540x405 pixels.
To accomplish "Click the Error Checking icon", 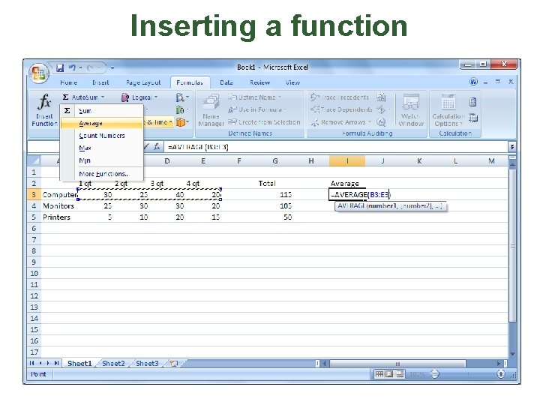I will click(x=381, y=109).
